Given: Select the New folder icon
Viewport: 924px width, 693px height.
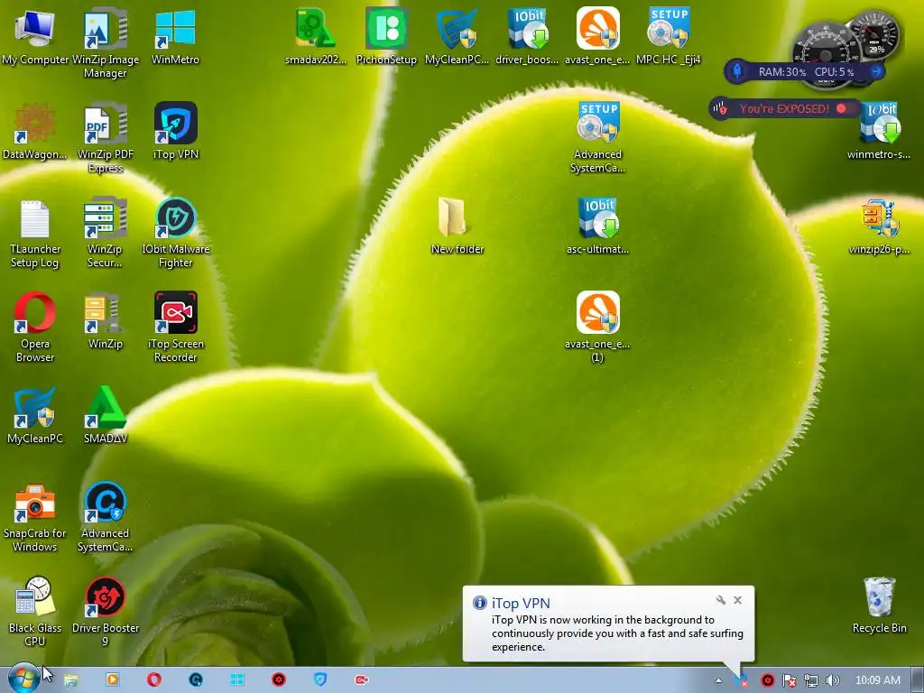Looking at the screenshot, I should (x=457, y=226).
